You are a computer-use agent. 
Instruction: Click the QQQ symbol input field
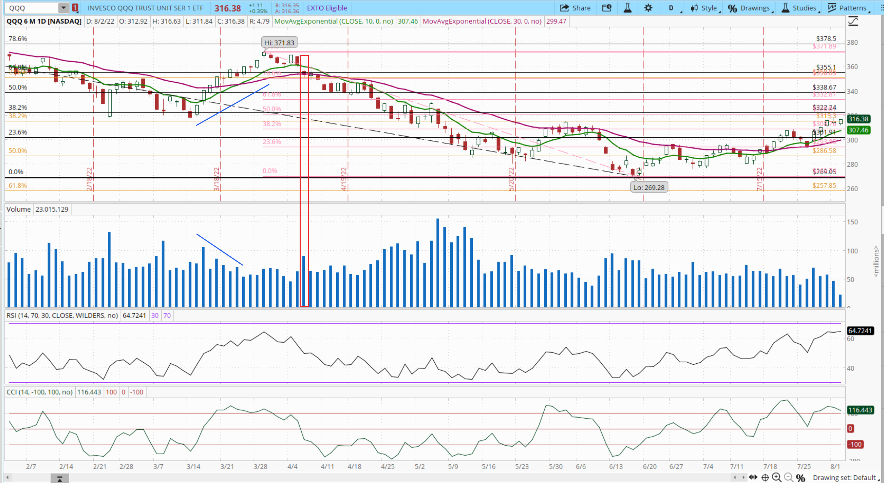click(32, 8)
